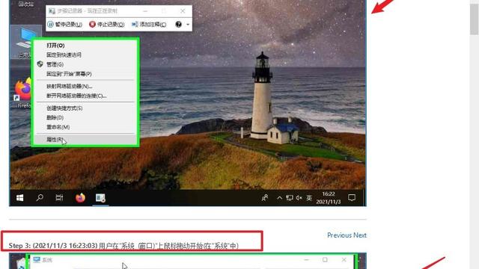Click the Steps Recorder taskbar icon

click(x=100, y=198)
